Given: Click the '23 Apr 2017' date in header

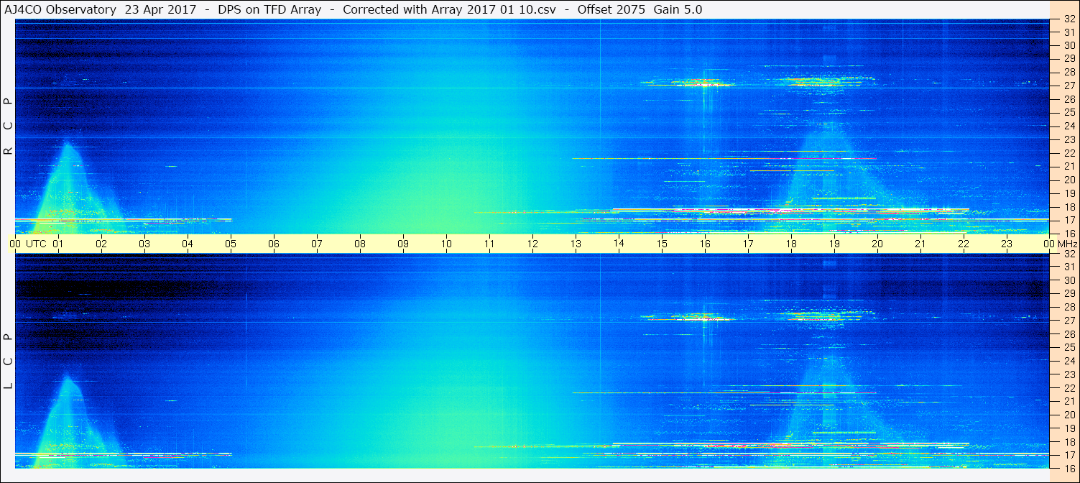Looking at the screenshot, I should click(160, 9).
